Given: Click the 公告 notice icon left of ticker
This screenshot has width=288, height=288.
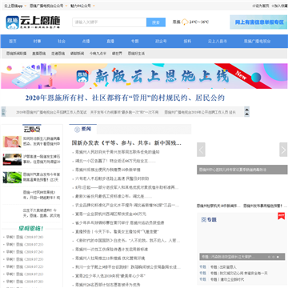Looking at the screenshot, I should (3, 111).
